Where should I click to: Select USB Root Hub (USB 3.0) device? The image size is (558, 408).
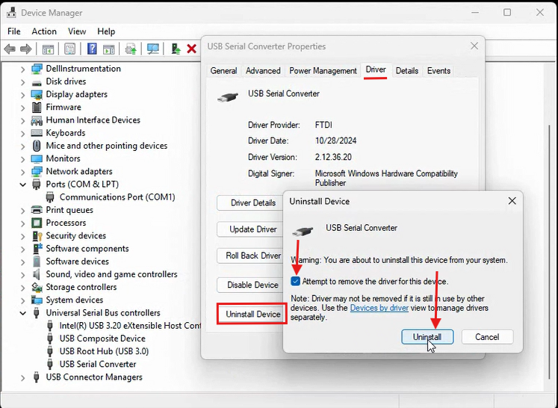pos(104,351)
